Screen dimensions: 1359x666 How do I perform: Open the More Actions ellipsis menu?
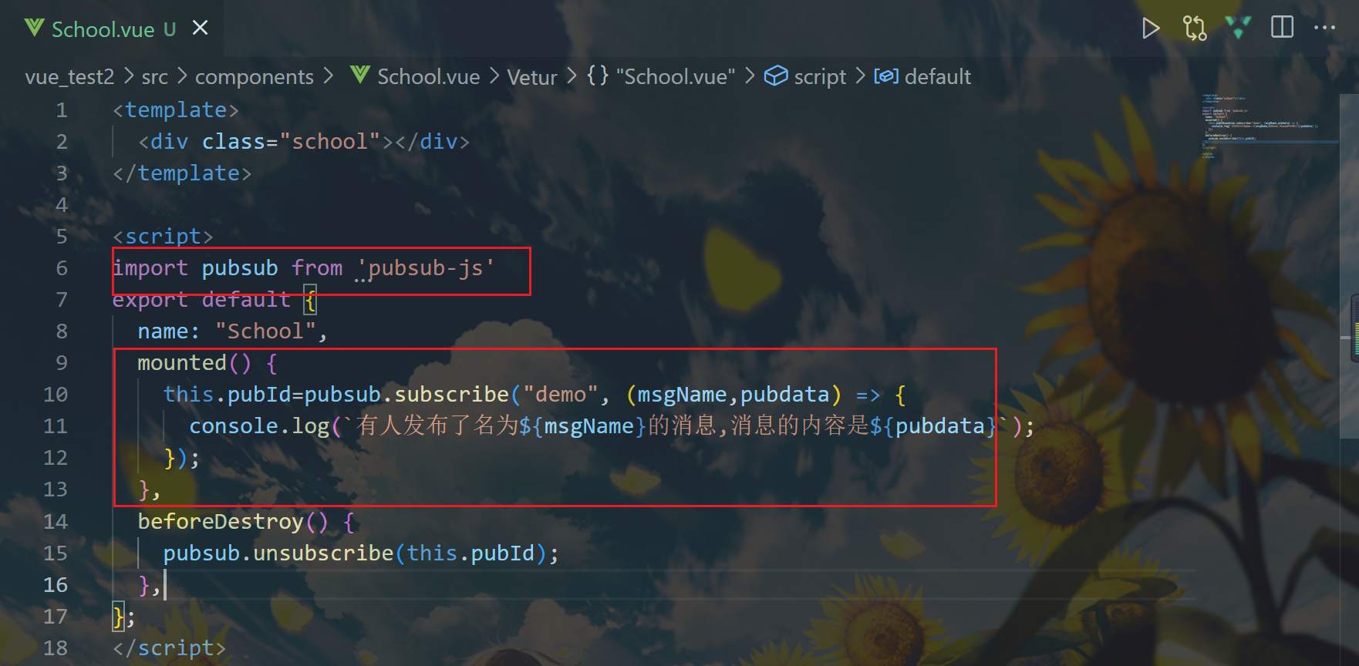coord(1324,28)
